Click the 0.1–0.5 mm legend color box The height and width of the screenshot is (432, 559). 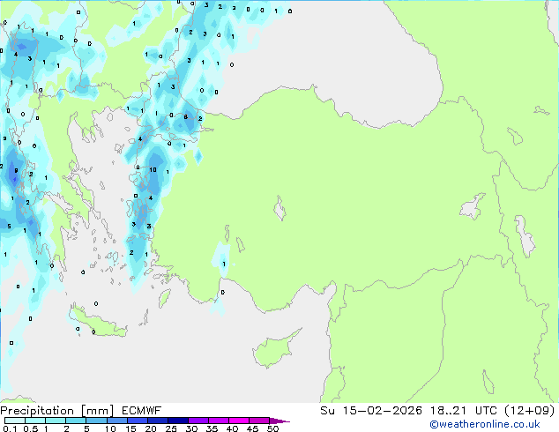tap(15, 421)
